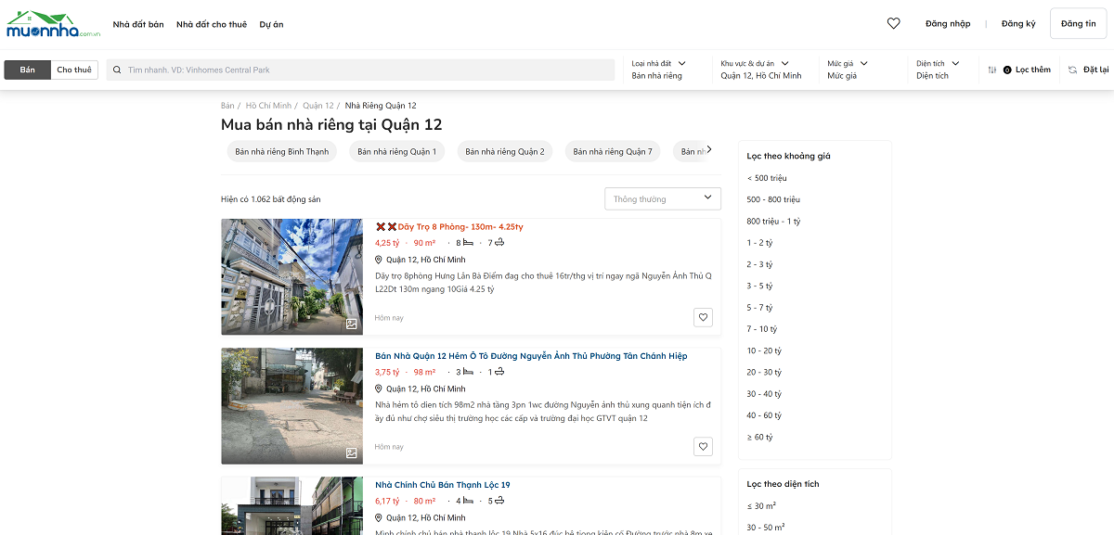Click the search magnifier icon
The image size is (1114, 535).
(118, 70)
